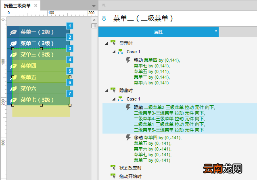Click footnote number 7 on canvas
257x180 pixels.
click(x=70, y=94)
